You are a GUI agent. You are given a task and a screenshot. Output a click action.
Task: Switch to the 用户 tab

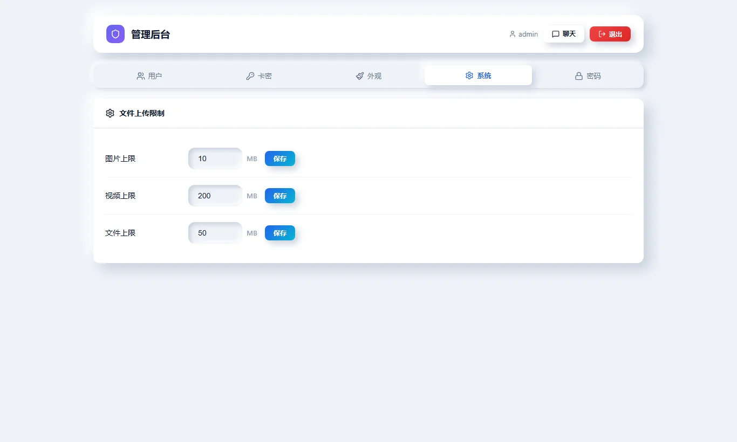coord(149,76)
